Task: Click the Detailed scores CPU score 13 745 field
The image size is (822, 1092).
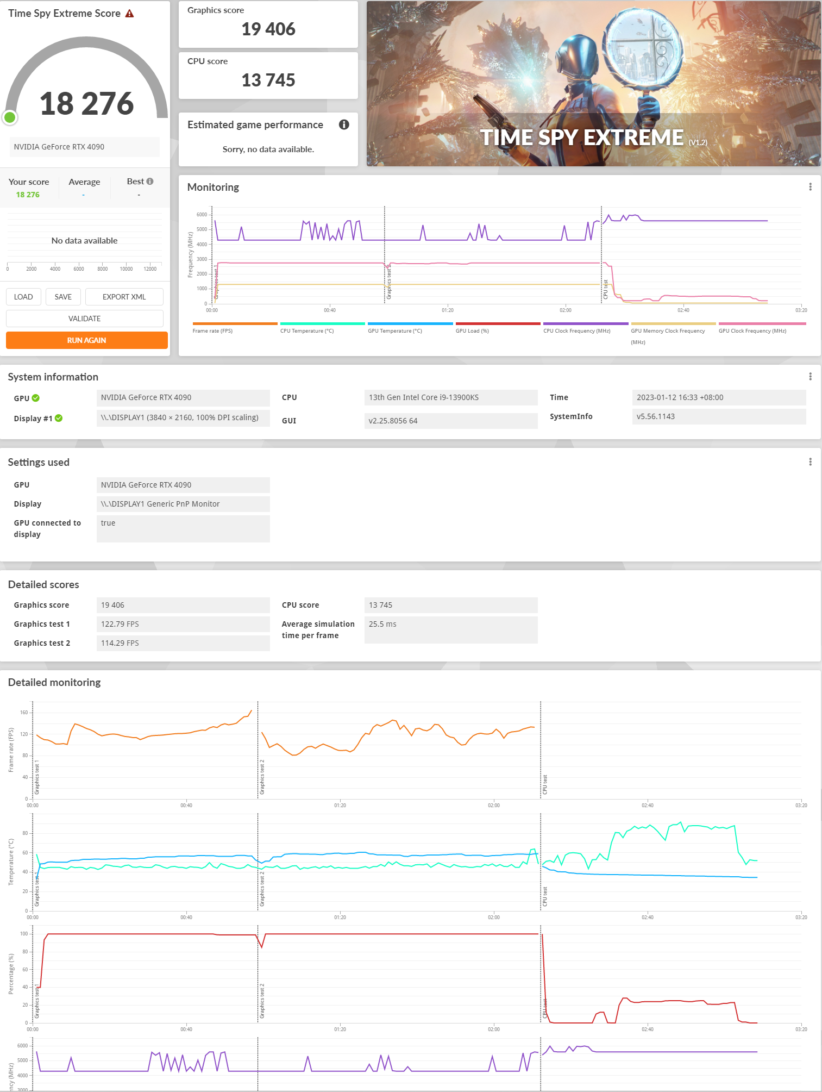Action: [x=451, y=605]
